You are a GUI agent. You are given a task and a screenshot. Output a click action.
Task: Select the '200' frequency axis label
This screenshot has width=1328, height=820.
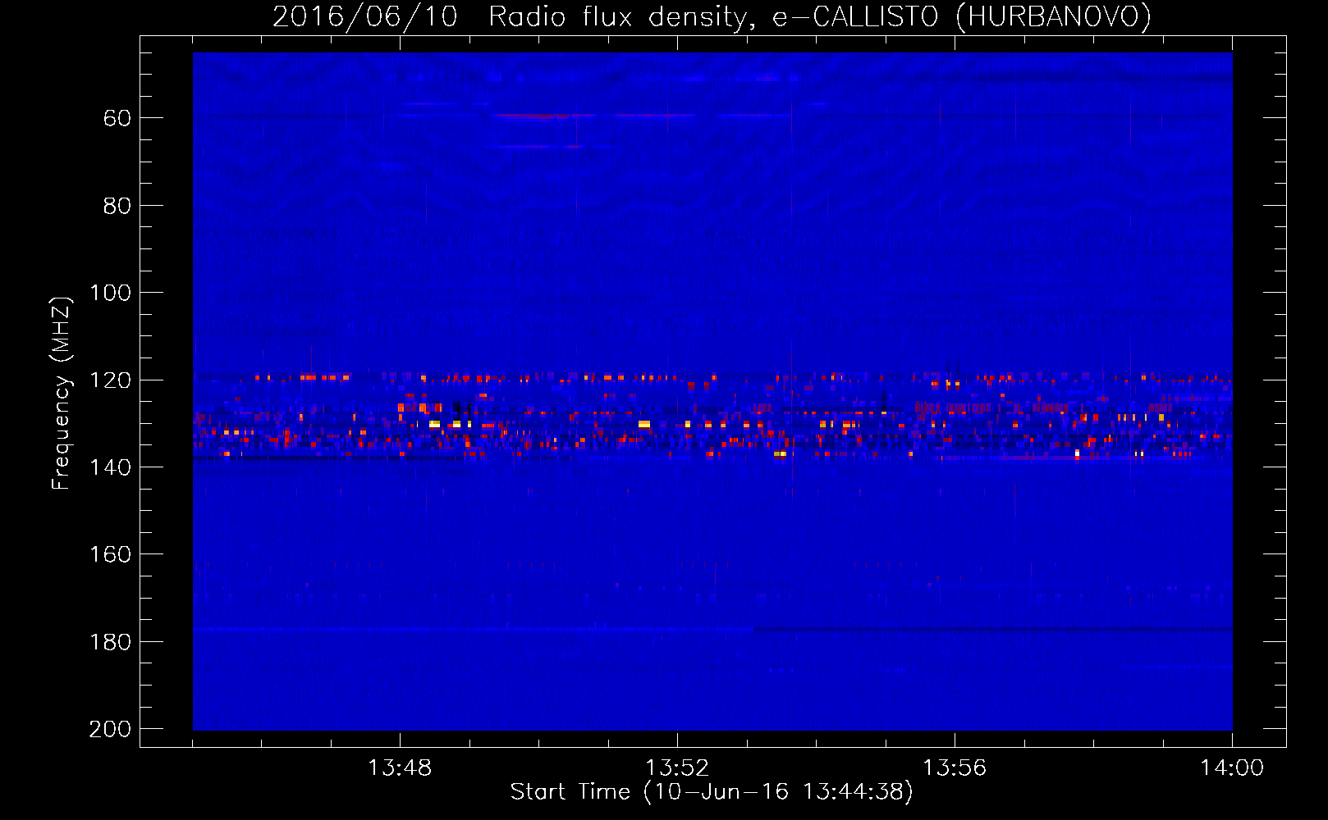click(x=110, y=729)
